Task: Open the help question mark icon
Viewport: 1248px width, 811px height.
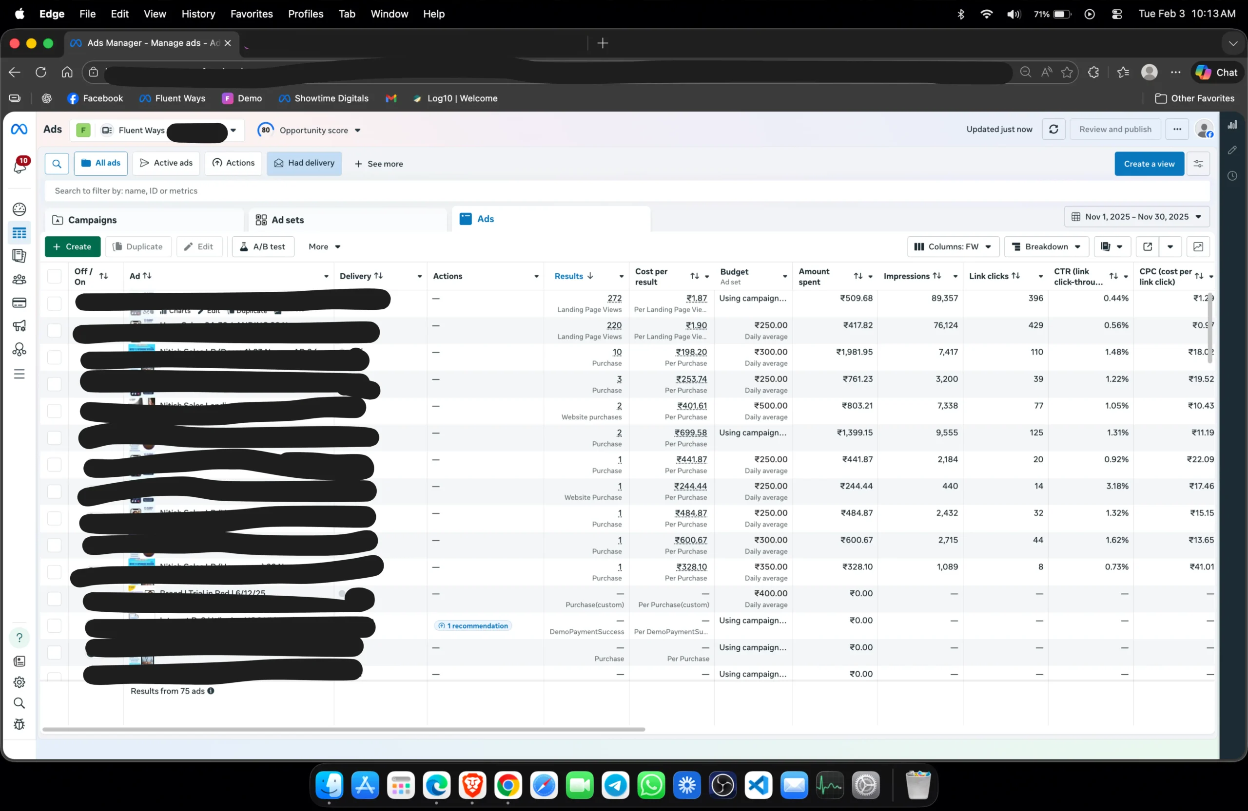Action: click(x=19, y=638)
